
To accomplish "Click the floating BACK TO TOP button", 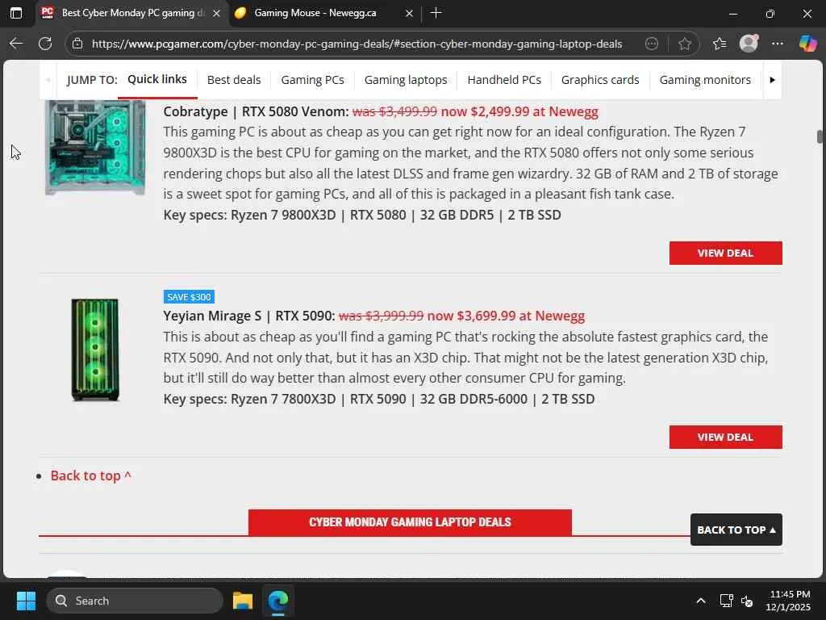I will coord(736,530).
